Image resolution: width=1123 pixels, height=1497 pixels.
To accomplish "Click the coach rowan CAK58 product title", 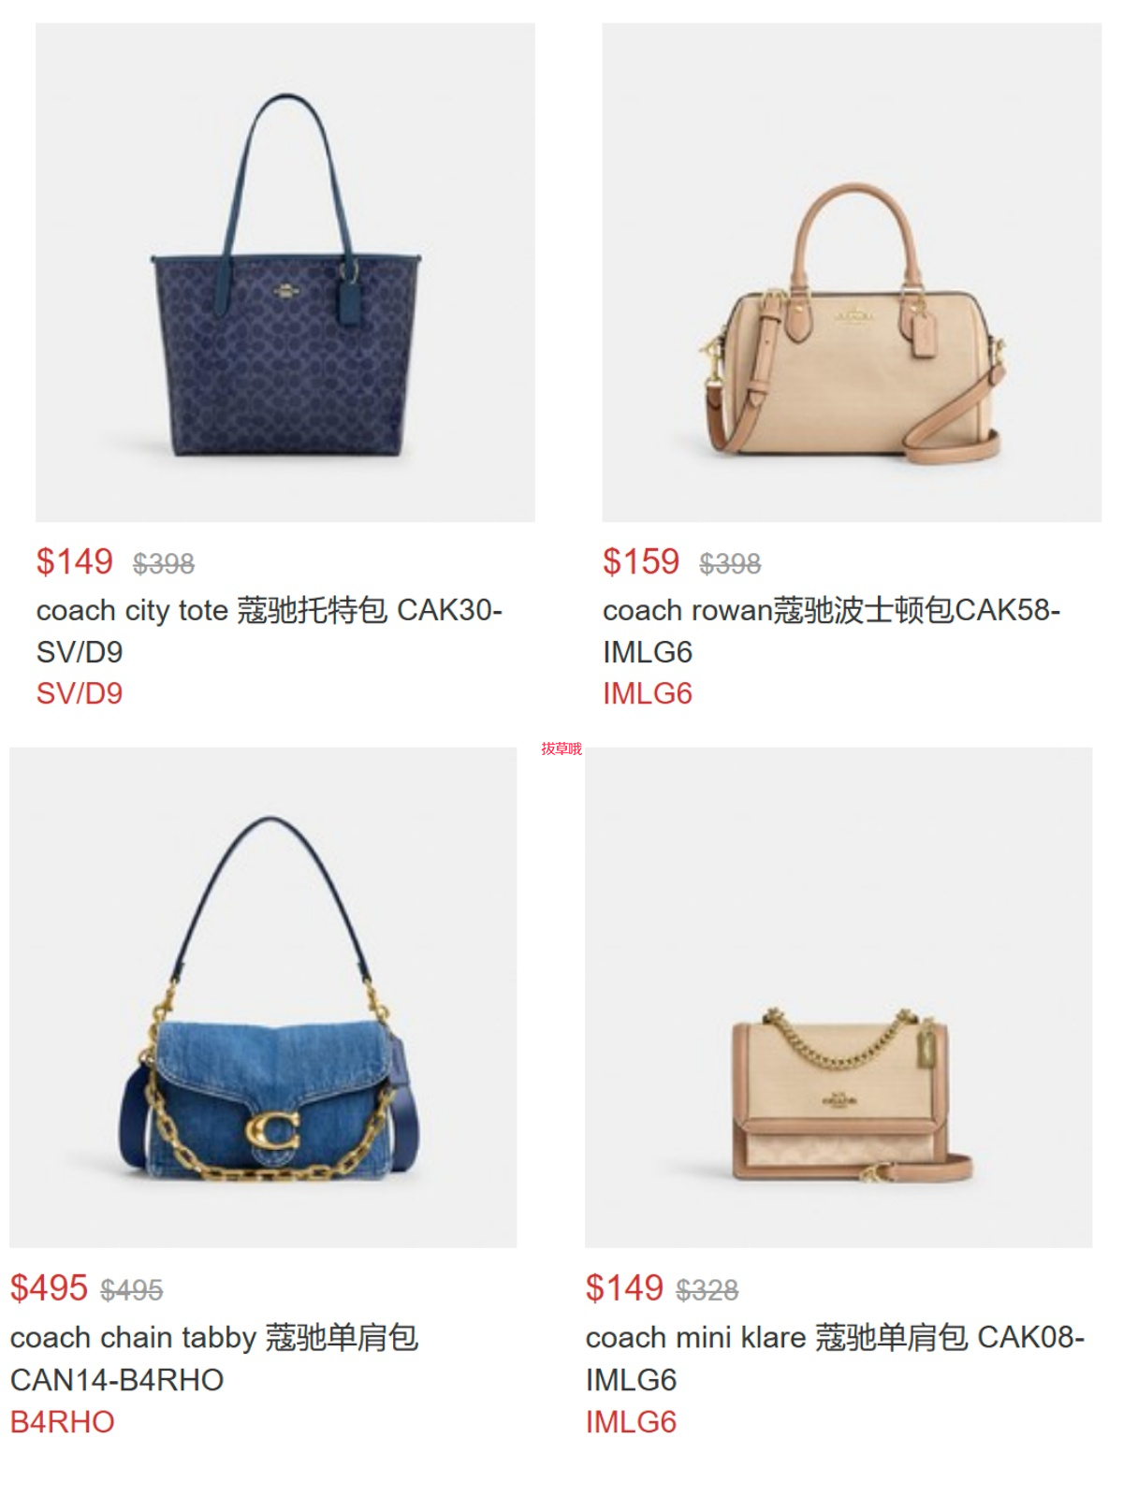I will (x=831, y=631).
